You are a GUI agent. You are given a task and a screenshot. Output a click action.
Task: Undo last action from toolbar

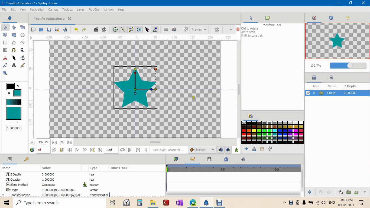tap(76, 30)
